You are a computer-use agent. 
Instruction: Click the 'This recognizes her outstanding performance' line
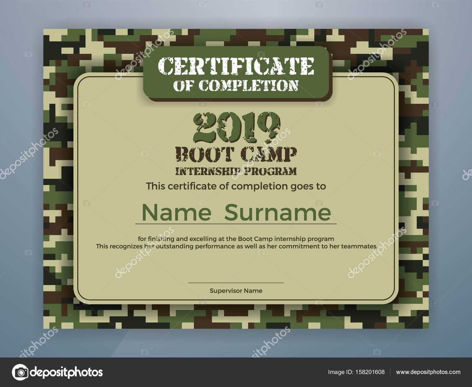(237, 246)
